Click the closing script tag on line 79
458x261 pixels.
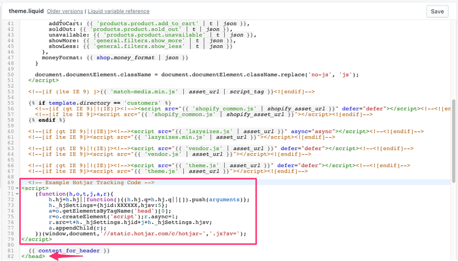(x=37, y=240)
